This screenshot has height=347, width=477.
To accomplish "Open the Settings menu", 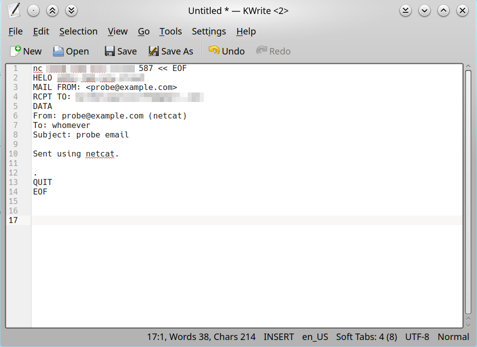I will (209, 31).
